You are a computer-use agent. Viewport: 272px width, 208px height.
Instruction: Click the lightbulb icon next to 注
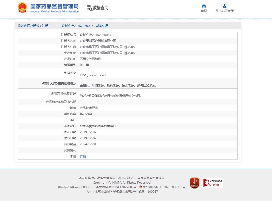click(72, 156)
